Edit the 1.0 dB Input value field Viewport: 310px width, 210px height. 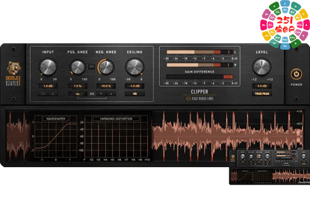point(48,86)
